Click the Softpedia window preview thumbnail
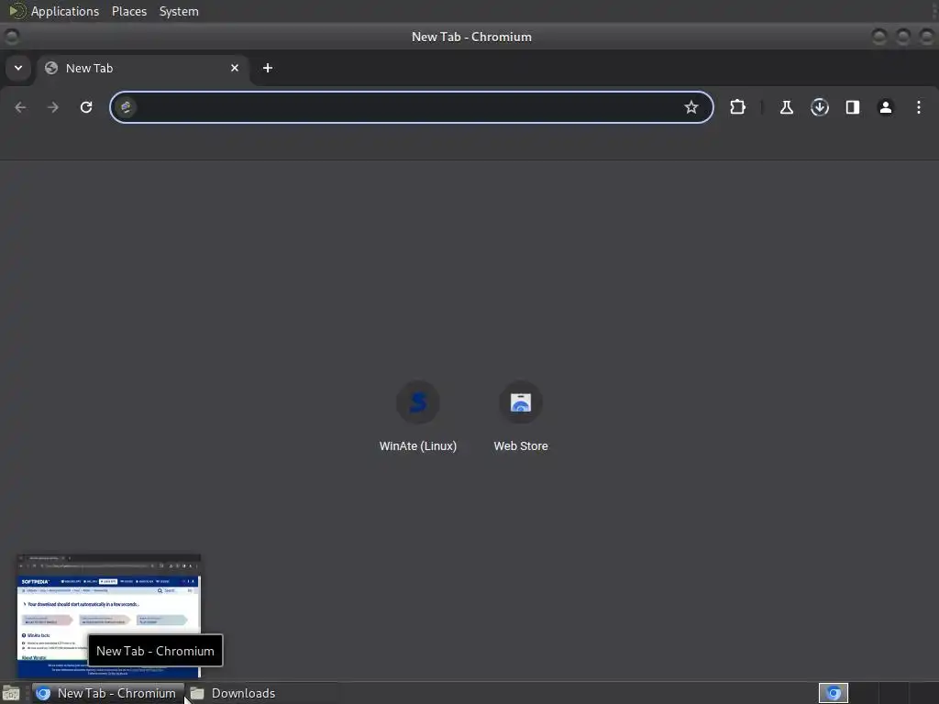The height and width of the screenshot is (704, 939). tap(109, 616)
